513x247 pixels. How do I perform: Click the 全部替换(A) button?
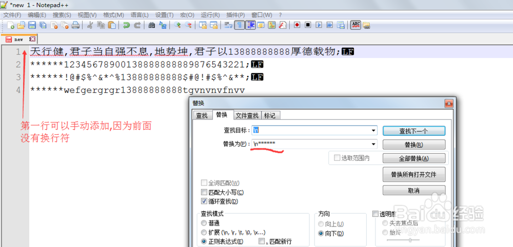click(413, 158)
